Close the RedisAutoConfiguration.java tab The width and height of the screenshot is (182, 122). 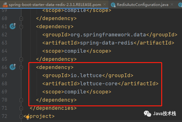(x=172, y=4)
